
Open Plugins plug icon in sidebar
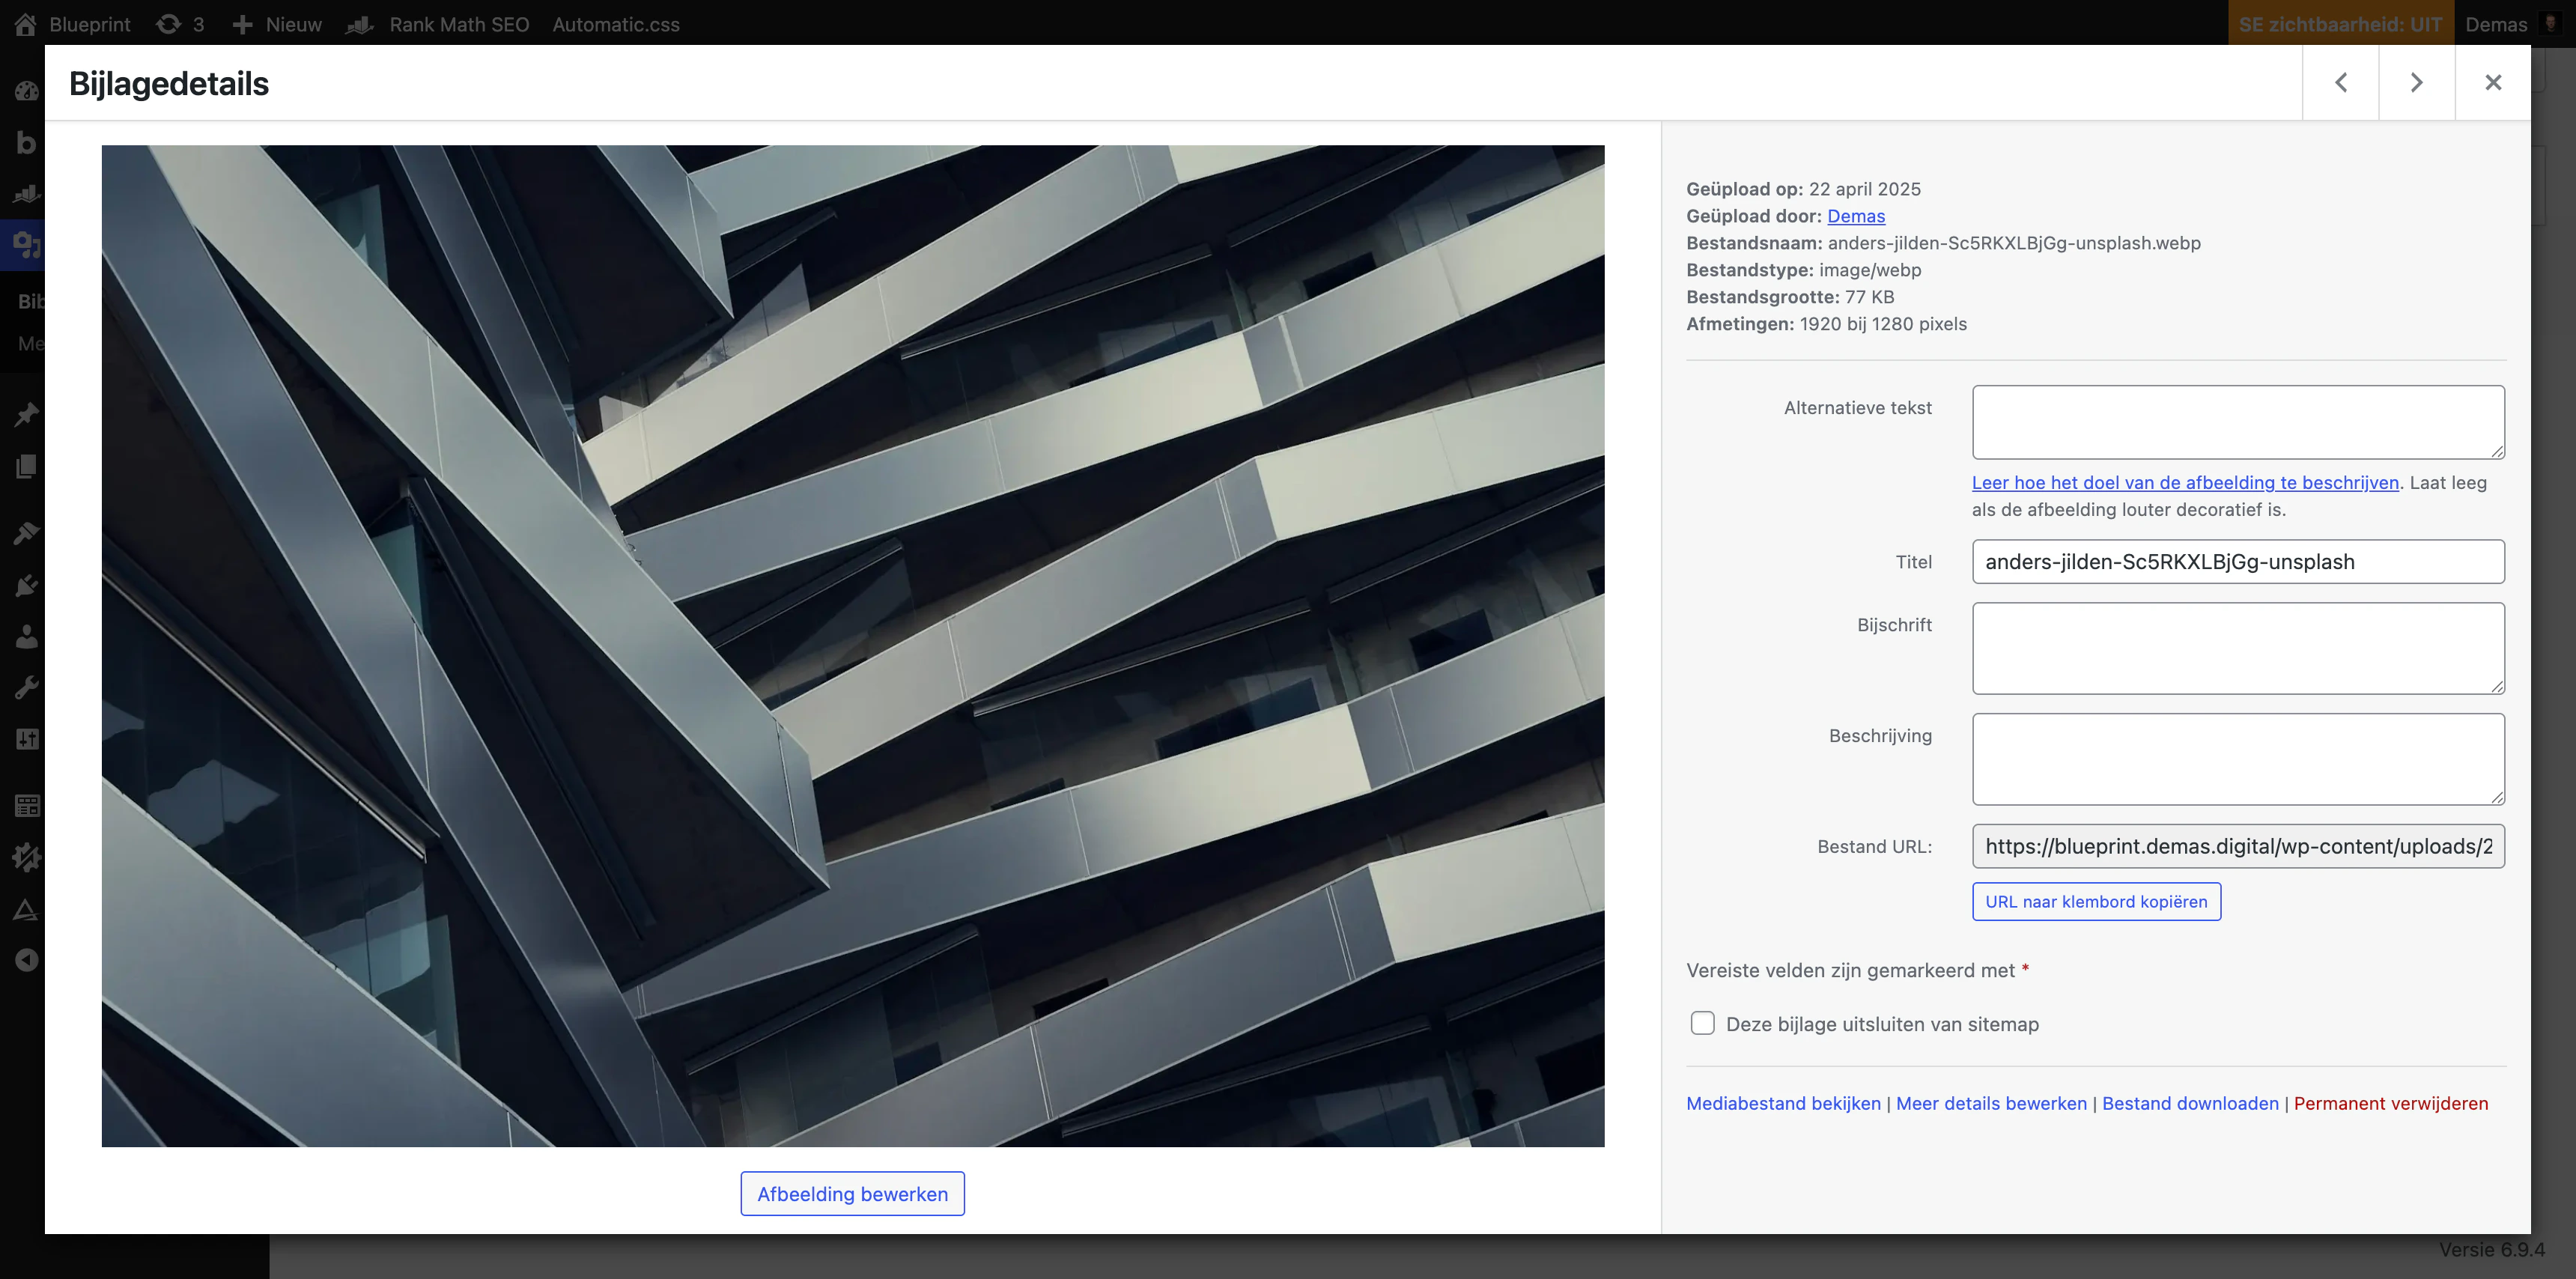click(26, 585)
